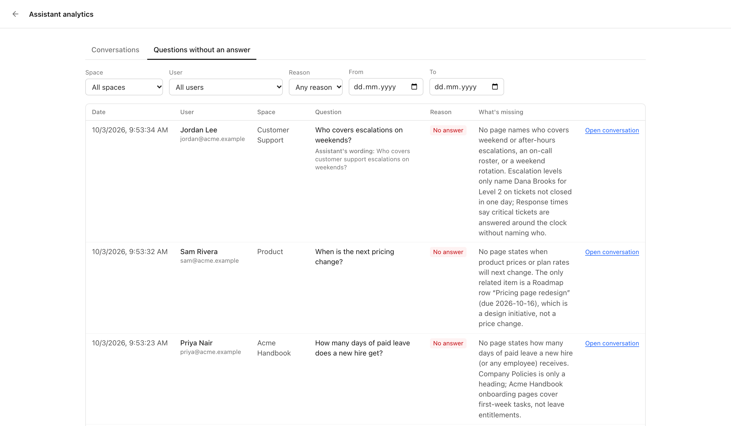
Task: Click the What's missing column header
Action: (x=501, y=112)
